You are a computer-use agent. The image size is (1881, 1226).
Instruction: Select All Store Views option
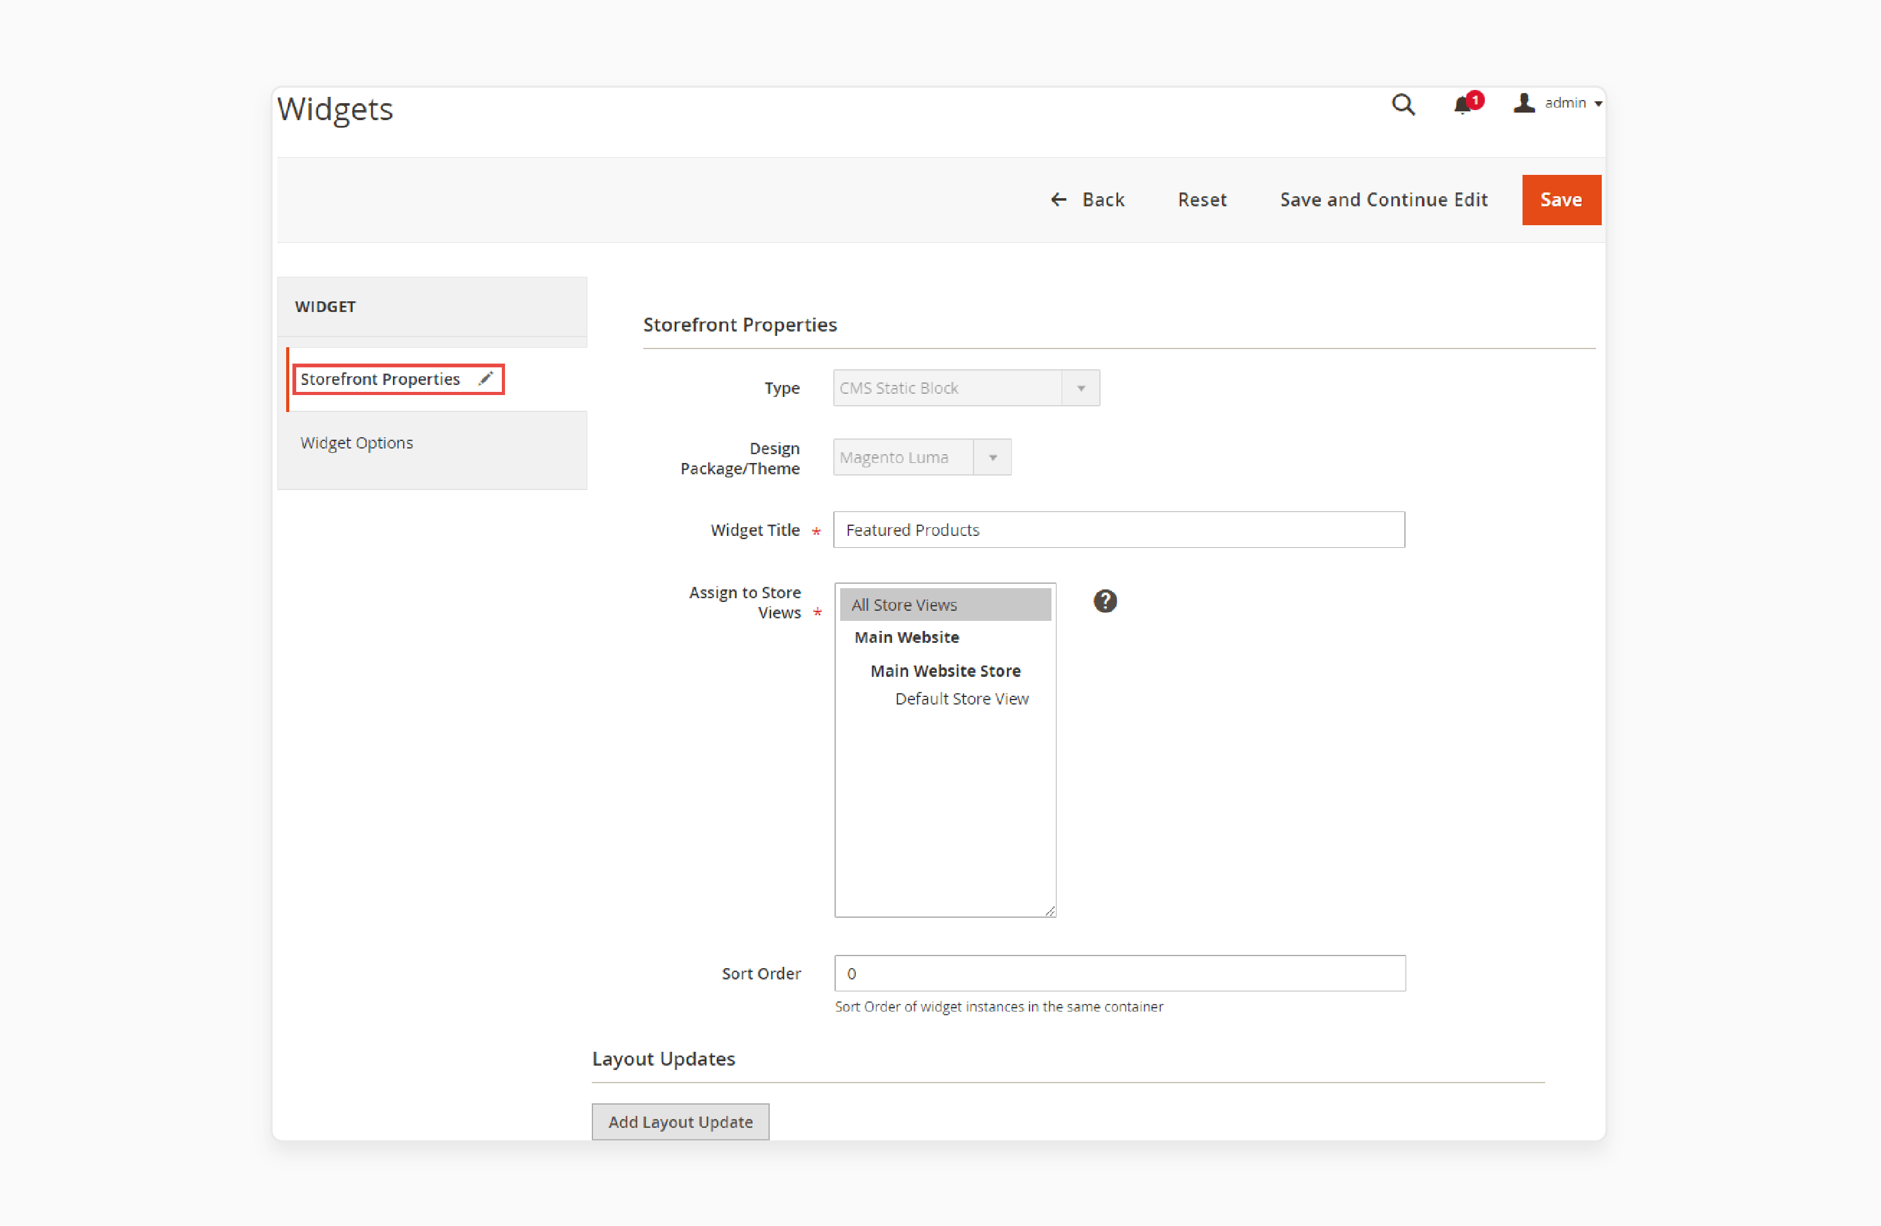(945, 605)
